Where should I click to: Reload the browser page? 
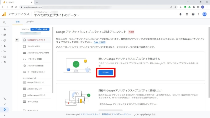point(12,7)
